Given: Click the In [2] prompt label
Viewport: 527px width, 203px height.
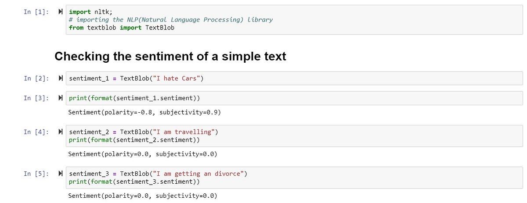Looking at the screenshot, I should tap(36, 78).
